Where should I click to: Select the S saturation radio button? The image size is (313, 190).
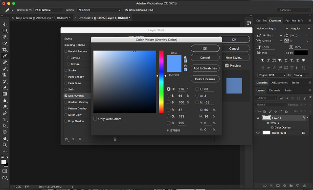[x=168, y=96]
